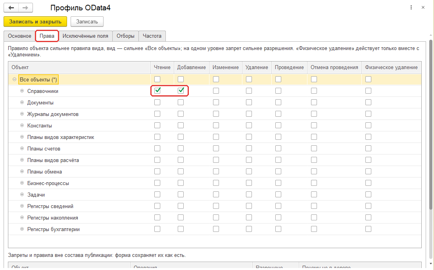434x270 pixels.
Task: Expand the Документы tree node
Action: [x=22, y=102]
